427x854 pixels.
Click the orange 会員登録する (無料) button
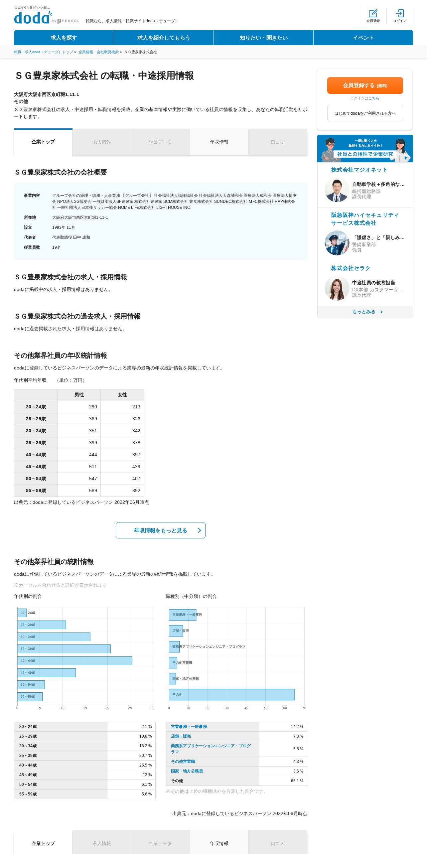[x=365, y=85]
